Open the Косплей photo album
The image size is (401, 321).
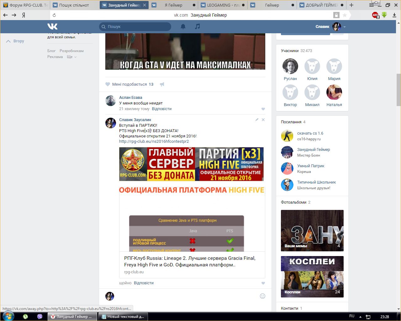(312, 277)
